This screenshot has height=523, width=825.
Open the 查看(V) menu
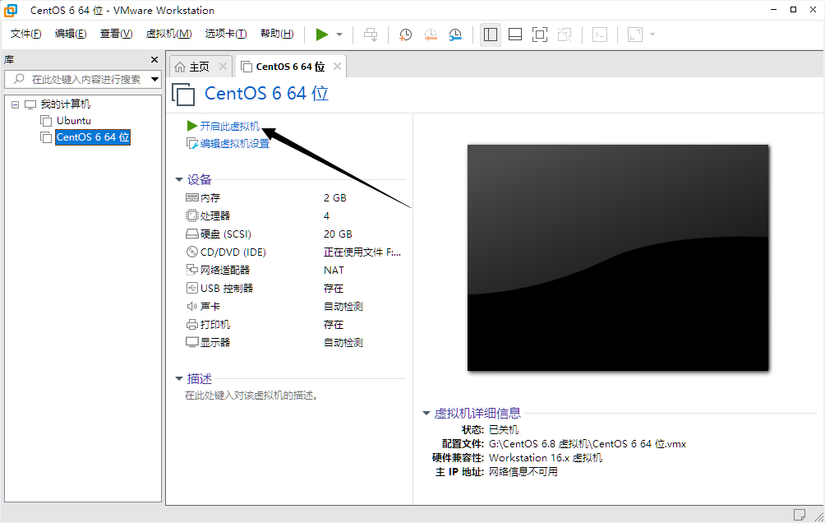pyautogui.click(x=117, y=34)
